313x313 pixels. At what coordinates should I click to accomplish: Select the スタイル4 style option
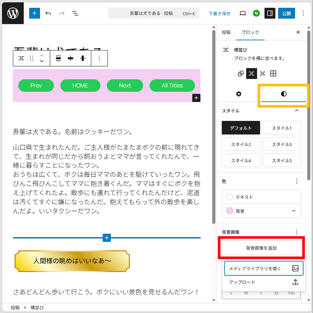tap(241, 161)
